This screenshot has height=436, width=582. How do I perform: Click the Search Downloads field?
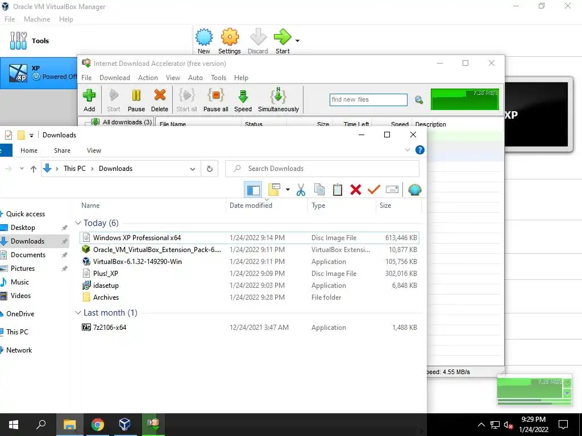pyautogui.click(x=322, y=169)
